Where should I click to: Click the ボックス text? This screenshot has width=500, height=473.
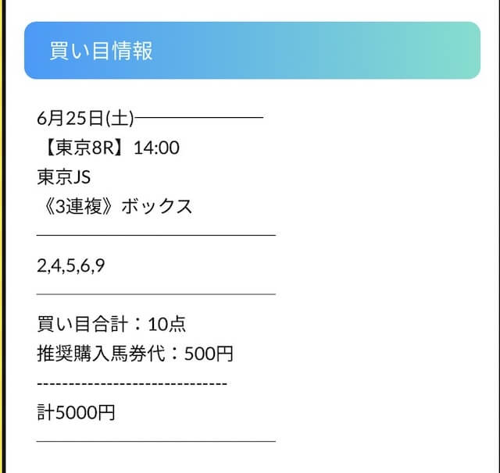pyautogui.click(x=156, y=207)
